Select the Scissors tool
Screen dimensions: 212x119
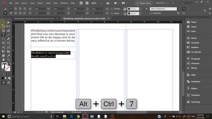tap(3, 47)
